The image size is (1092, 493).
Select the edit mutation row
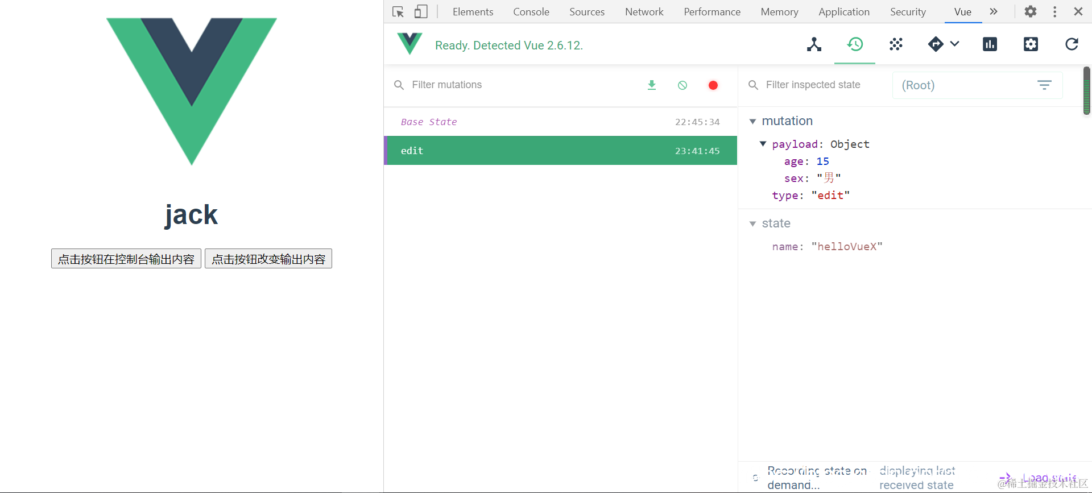tap(560, 151)
